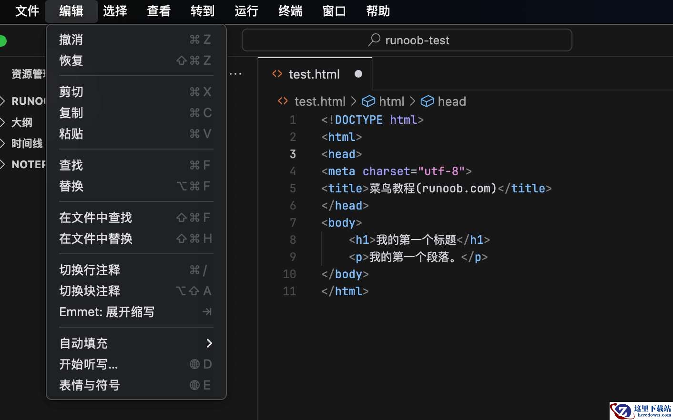Click the "utf-8" charset value
This screenshot has height=420, width=673.
[441, 171]
